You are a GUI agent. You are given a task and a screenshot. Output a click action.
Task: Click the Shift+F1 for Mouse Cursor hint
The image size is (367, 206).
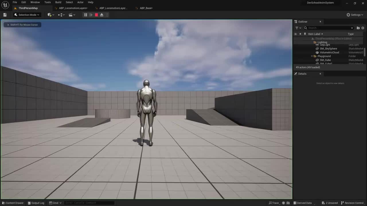click(x=23, y=25)
